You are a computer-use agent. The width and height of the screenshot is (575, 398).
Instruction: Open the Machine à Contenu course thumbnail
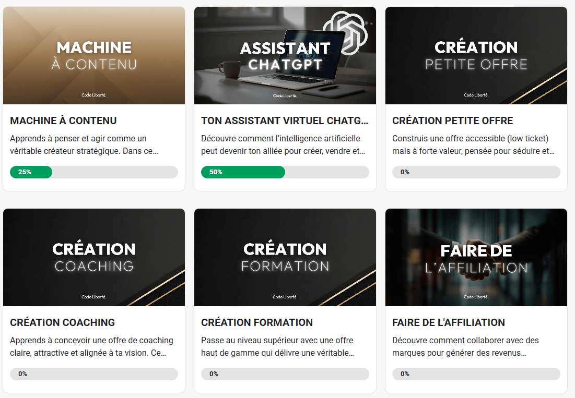pos(94,56)
